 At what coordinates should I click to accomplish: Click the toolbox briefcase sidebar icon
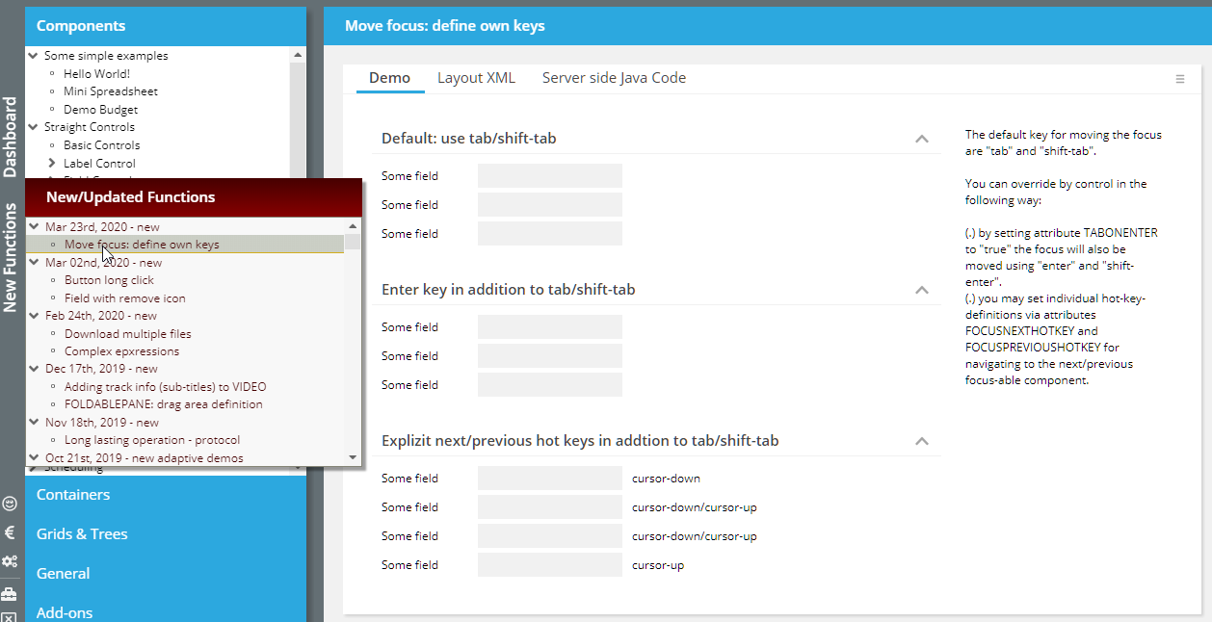10,593
